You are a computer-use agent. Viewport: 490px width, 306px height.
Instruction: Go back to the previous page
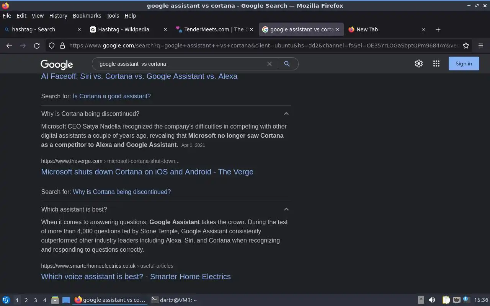coord(9,46)
